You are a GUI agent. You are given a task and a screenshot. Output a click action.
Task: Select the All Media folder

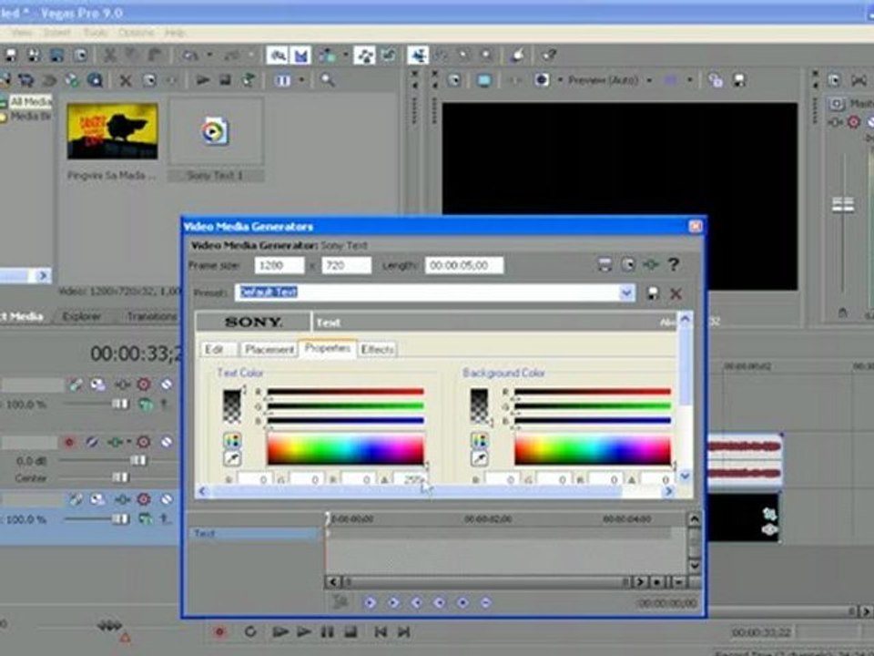click(x=31, y=101)
